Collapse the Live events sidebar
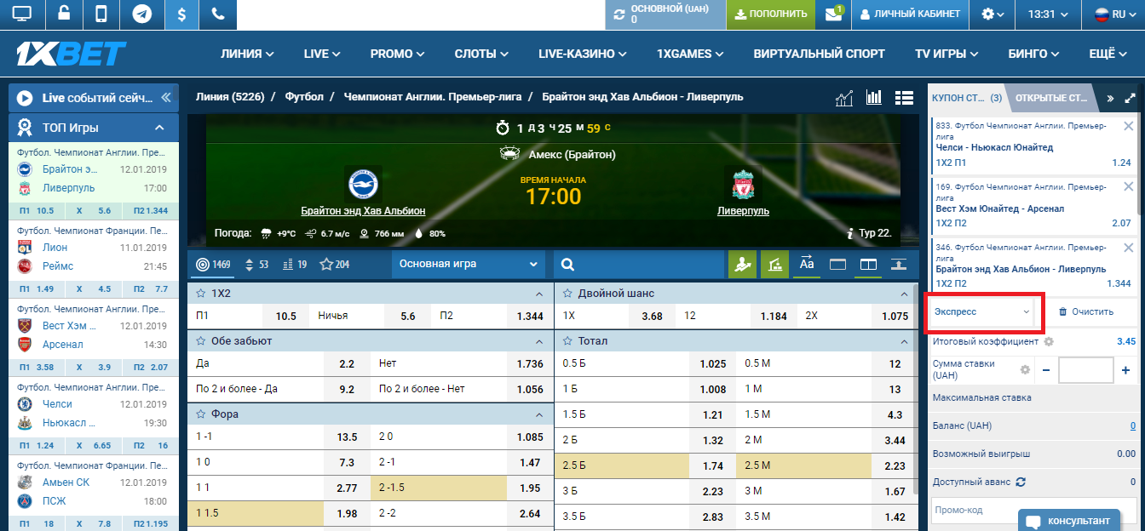Image resolution: width=1145 pixels, height=531 pixels. tap(165, 98)
